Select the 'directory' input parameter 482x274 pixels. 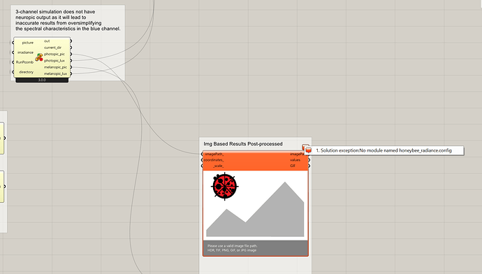tap(26, 72)
